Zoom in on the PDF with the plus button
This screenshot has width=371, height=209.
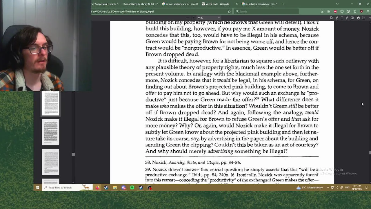click(194, 18)
